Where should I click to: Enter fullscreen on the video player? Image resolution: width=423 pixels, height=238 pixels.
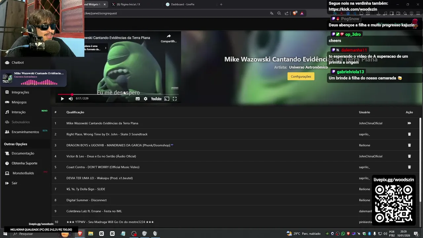pyautogui.click(x=175, y=99)
